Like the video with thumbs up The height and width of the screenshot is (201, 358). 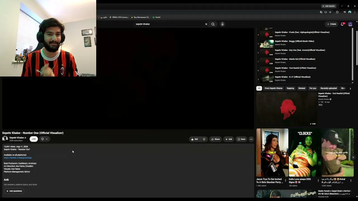tap(194, 139)
